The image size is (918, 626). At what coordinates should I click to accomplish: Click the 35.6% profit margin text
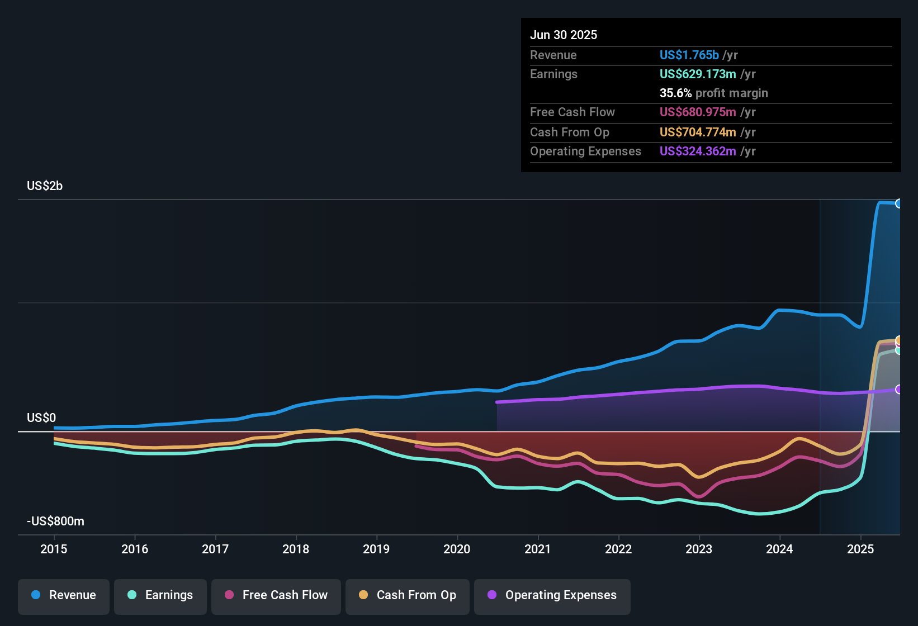click(x=713, y=93)
